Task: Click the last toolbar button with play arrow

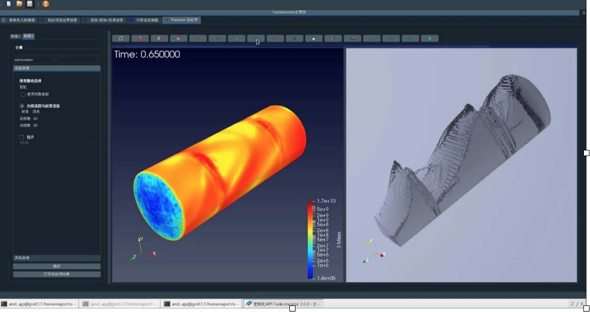Action: (430, 38)
